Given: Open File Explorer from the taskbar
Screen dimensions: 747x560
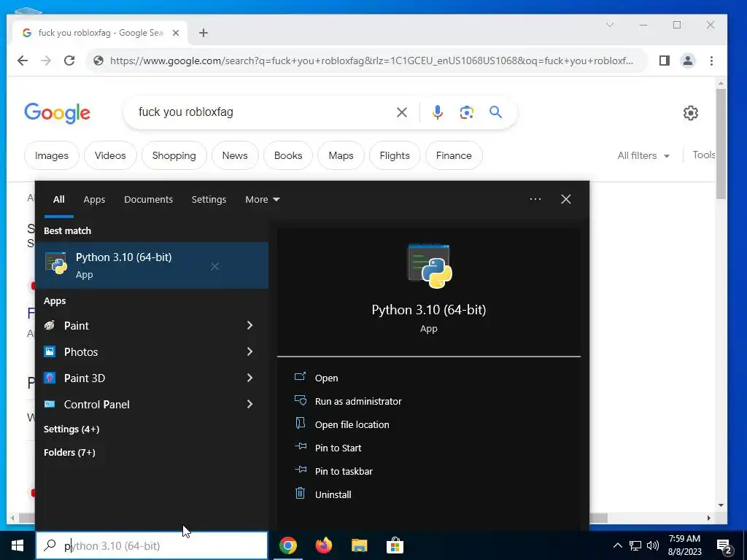Looking at the screenshot, I should [360, 545].
